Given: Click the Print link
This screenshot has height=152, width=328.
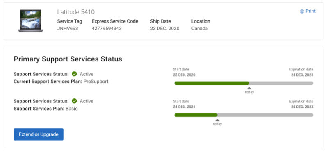Looking at the screenshot, I should (x=307, y=11).
